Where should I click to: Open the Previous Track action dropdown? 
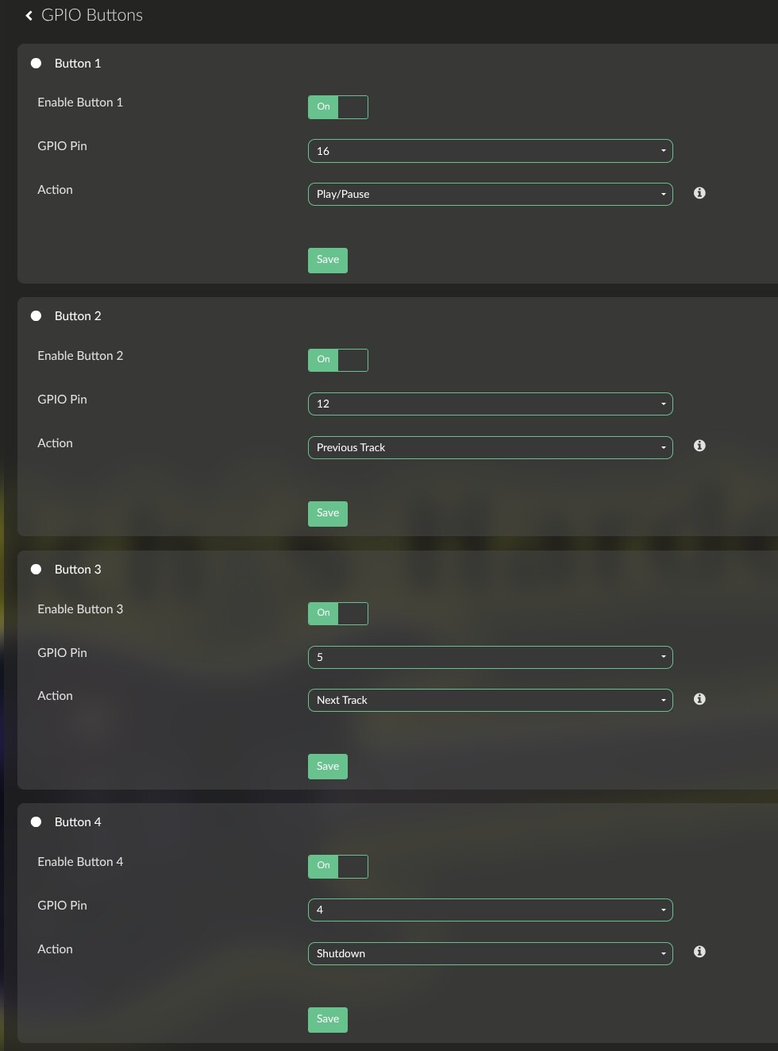tap(491, 447)
